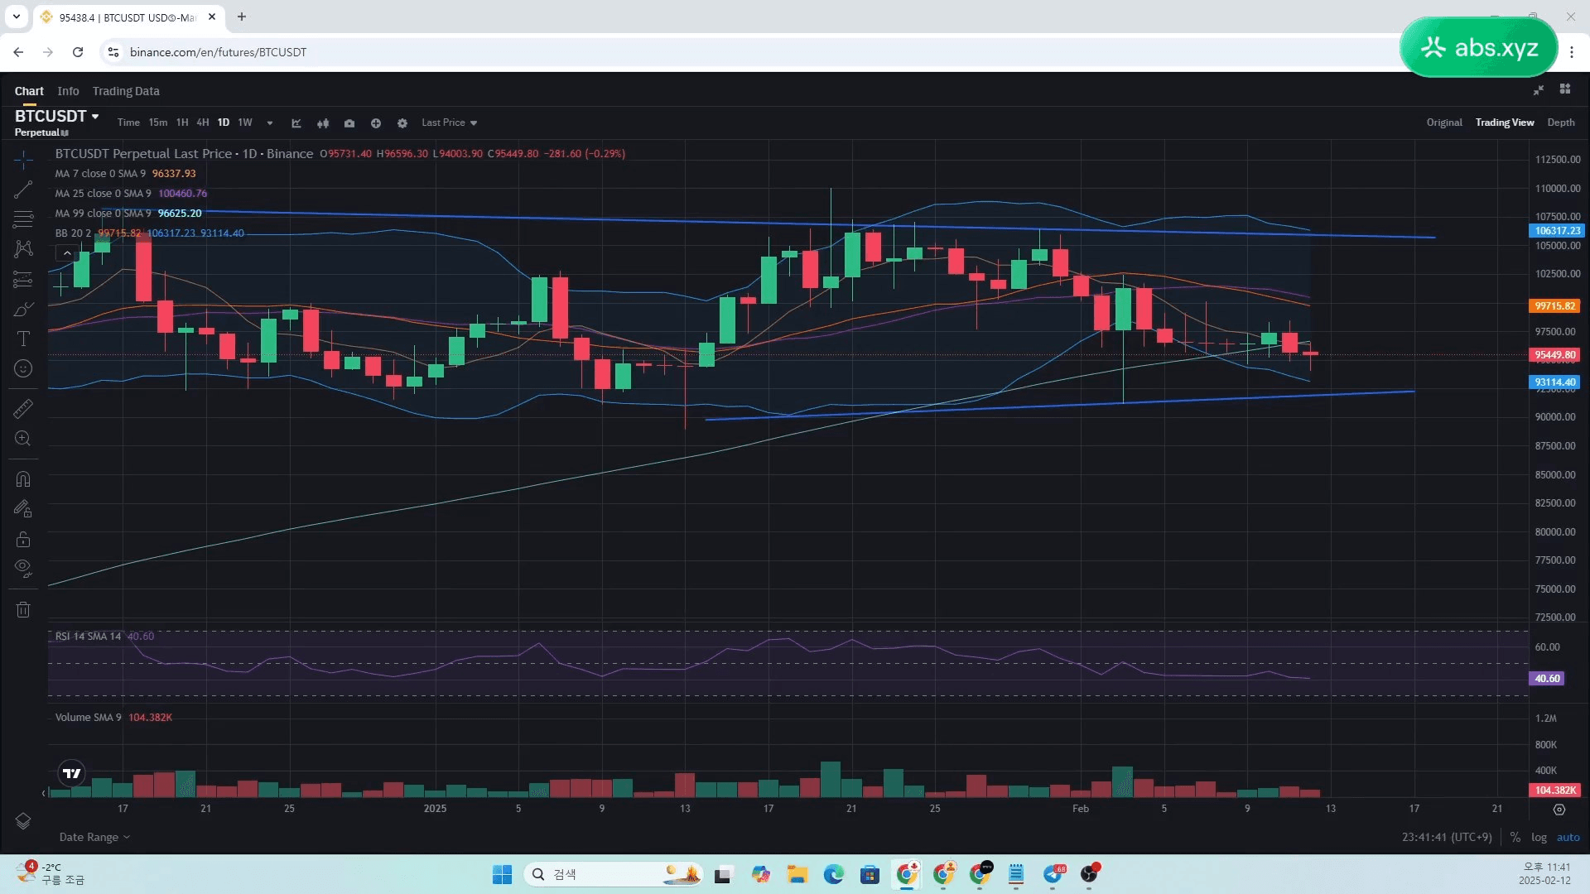Expand the Date Range selector
This screenshot has height=894, width=1590.
94,837
